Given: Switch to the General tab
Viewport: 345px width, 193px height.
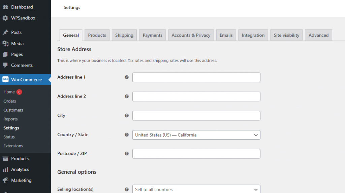Looking at the screenshot, I should tap(71, 35).
